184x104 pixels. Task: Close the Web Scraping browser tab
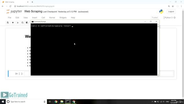tap(28, 2)
